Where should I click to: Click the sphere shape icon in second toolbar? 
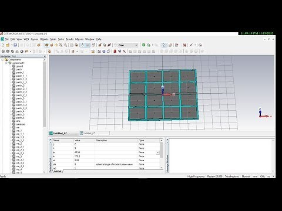[x=8, y=51]
